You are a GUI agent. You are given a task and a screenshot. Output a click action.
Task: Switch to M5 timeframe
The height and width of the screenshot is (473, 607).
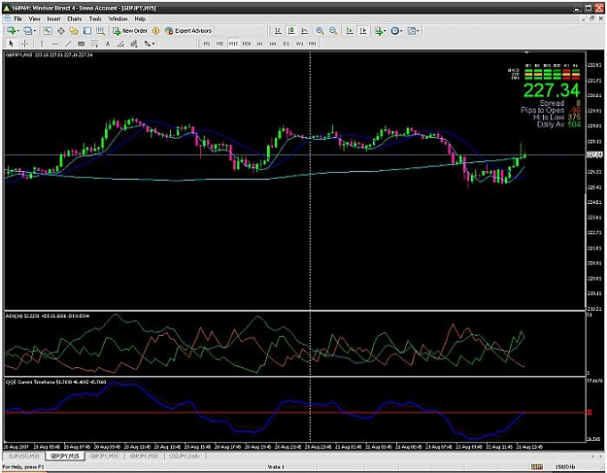point(219,44)
